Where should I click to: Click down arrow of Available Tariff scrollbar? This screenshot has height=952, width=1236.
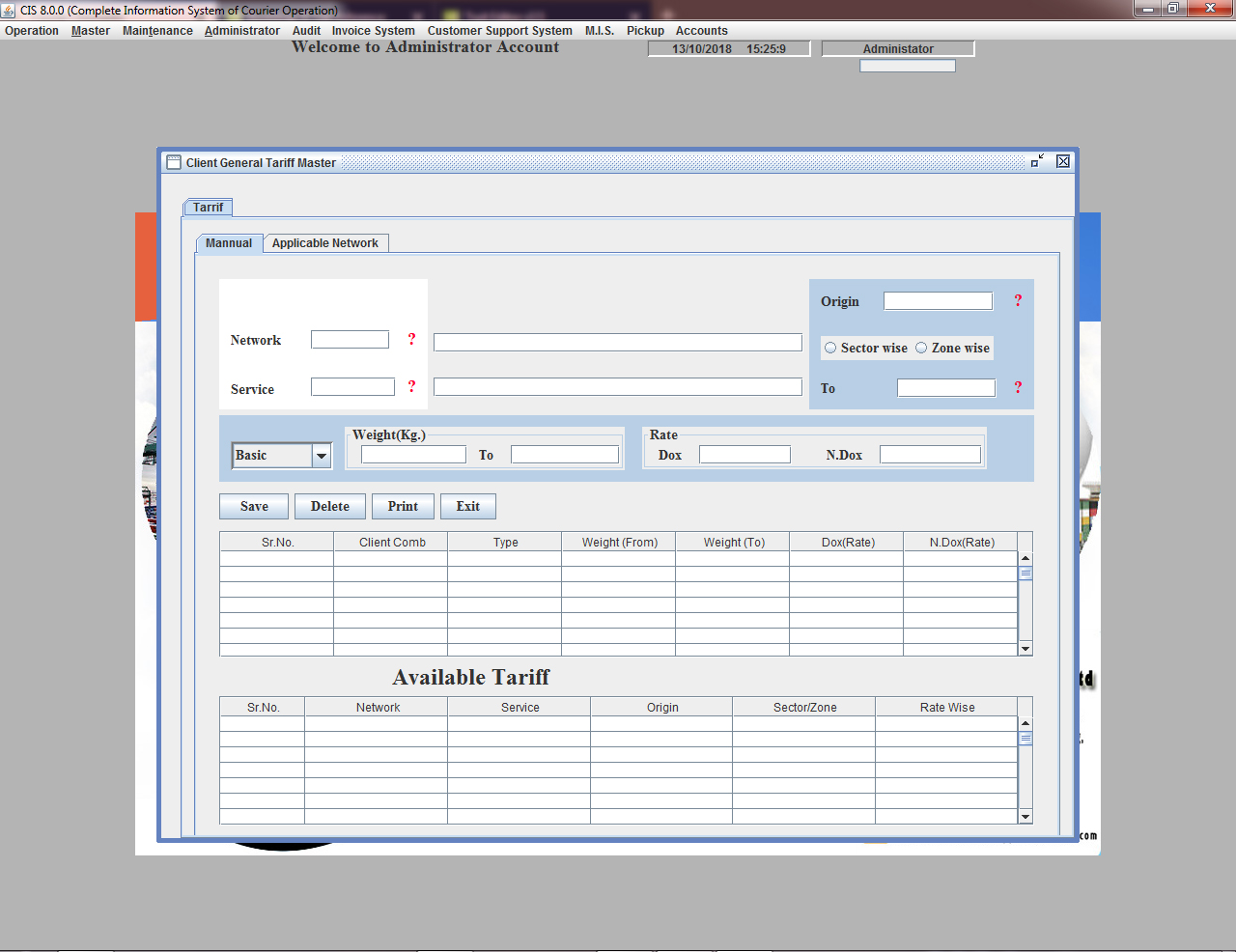(1025, 817)
